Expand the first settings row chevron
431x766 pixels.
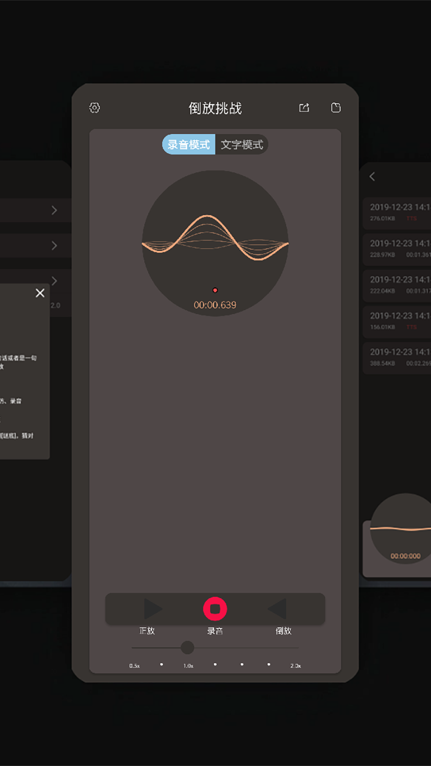point(54,210)
